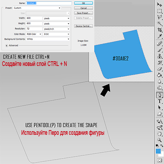164x164 pixels.
Task: Select the Rectangular Marquee tool
Action: (x=160, y=11)
